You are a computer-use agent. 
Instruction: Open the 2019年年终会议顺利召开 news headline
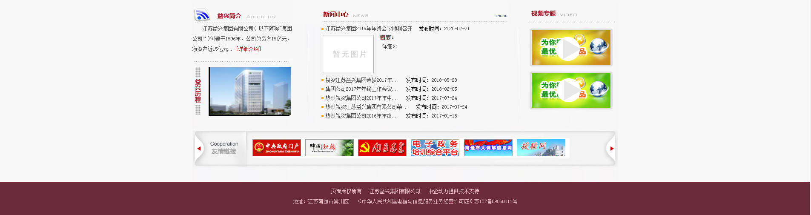point(369,29)
